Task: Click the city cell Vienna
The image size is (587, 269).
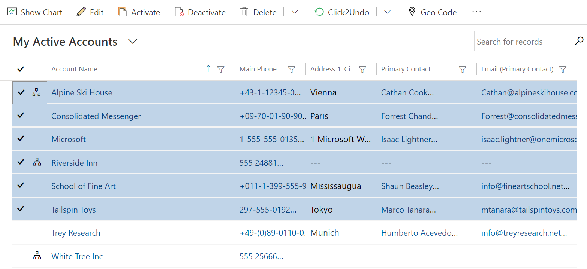Action: [x=323, y=92]
